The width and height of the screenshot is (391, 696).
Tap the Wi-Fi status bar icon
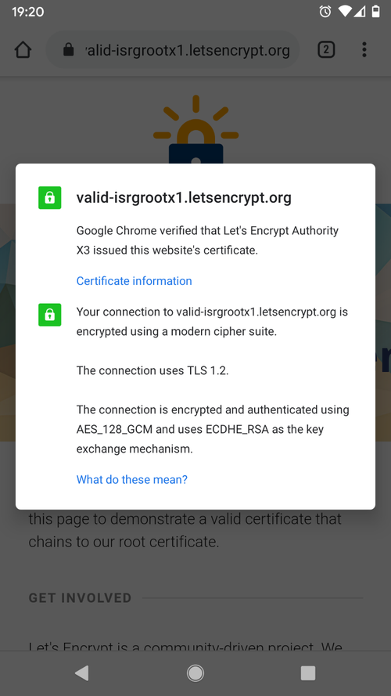[345, 11]
